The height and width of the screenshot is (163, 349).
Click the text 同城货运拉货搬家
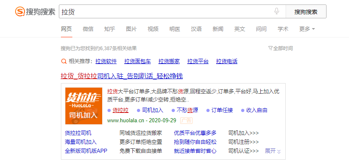click(x=141, y=133)
